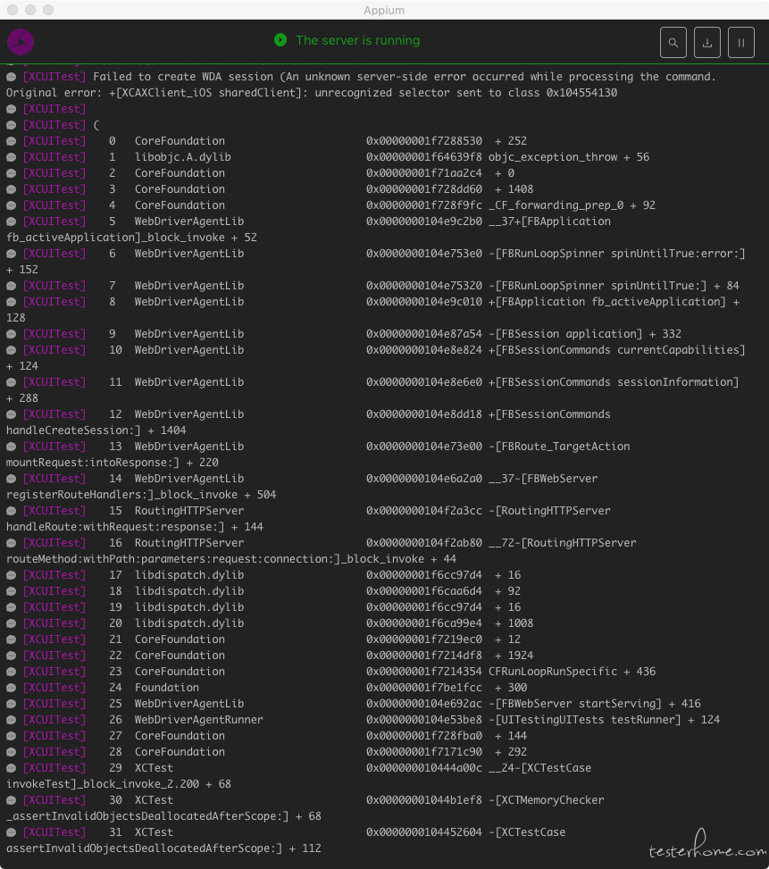Click the log bubble icon beside frame 0 CoreFoundation

click(x=11, y=141)
